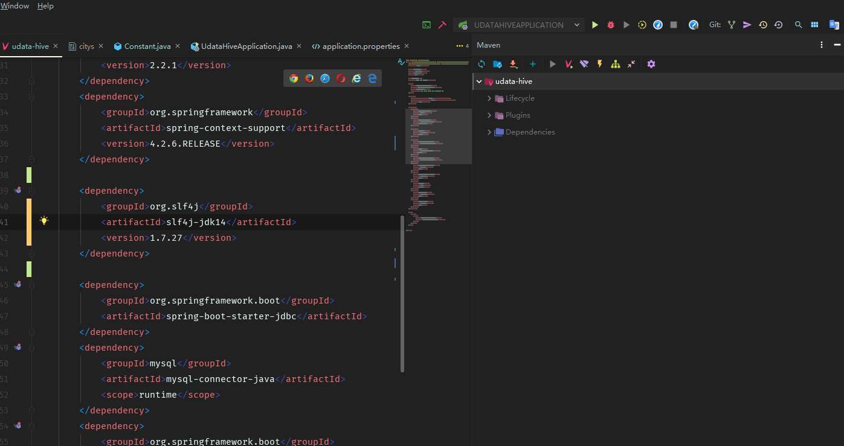Close the Constant.java tab
This screenshot has height=446, width=844.
coord(178,46)
